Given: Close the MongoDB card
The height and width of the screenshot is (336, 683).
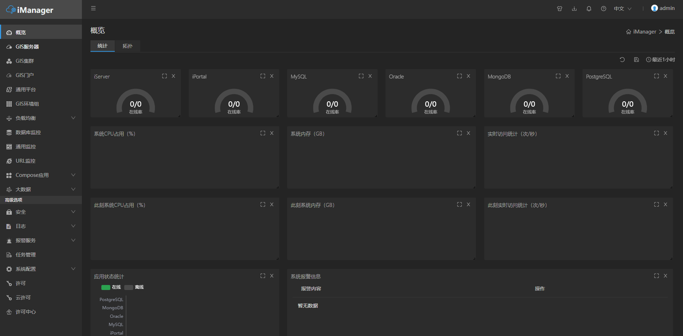Looking at the screenshot, I should 567,76.
